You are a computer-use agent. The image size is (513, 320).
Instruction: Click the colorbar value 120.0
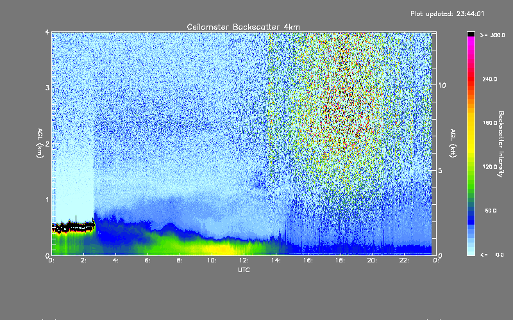click(490, 167)
